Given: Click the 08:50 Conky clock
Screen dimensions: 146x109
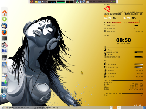Looking at the screenshot, I should [124, 40].
